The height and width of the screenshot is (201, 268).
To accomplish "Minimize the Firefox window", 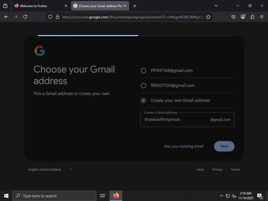I will 238,6.
